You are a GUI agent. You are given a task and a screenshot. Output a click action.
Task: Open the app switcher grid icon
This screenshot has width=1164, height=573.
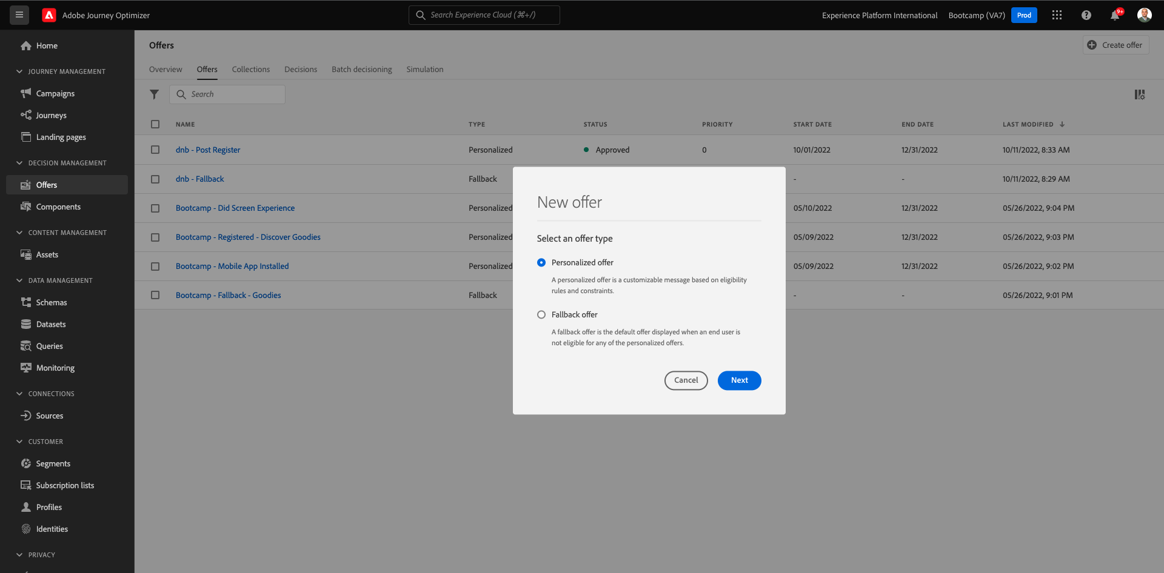[1057, 15]
